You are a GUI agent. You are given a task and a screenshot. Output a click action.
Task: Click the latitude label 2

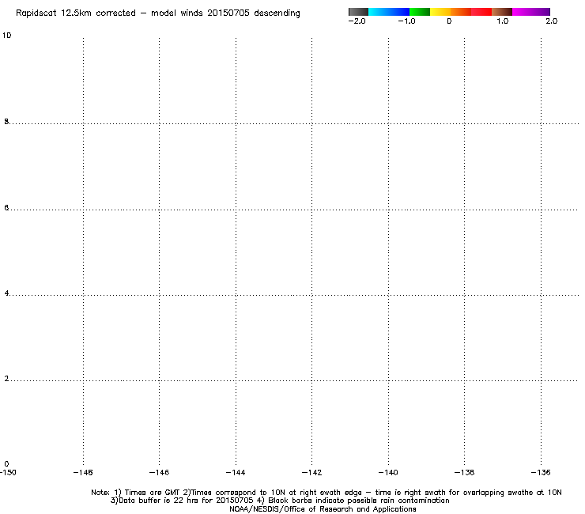pyautogui.click(x=6, y=379)
